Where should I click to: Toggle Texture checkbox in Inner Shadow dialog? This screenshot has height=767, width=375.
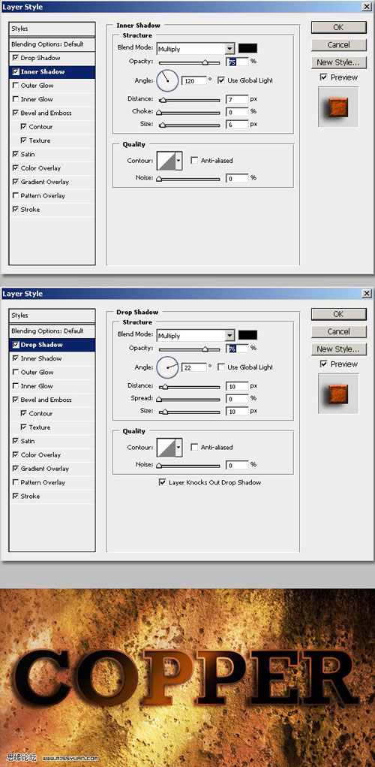(24, 140)
